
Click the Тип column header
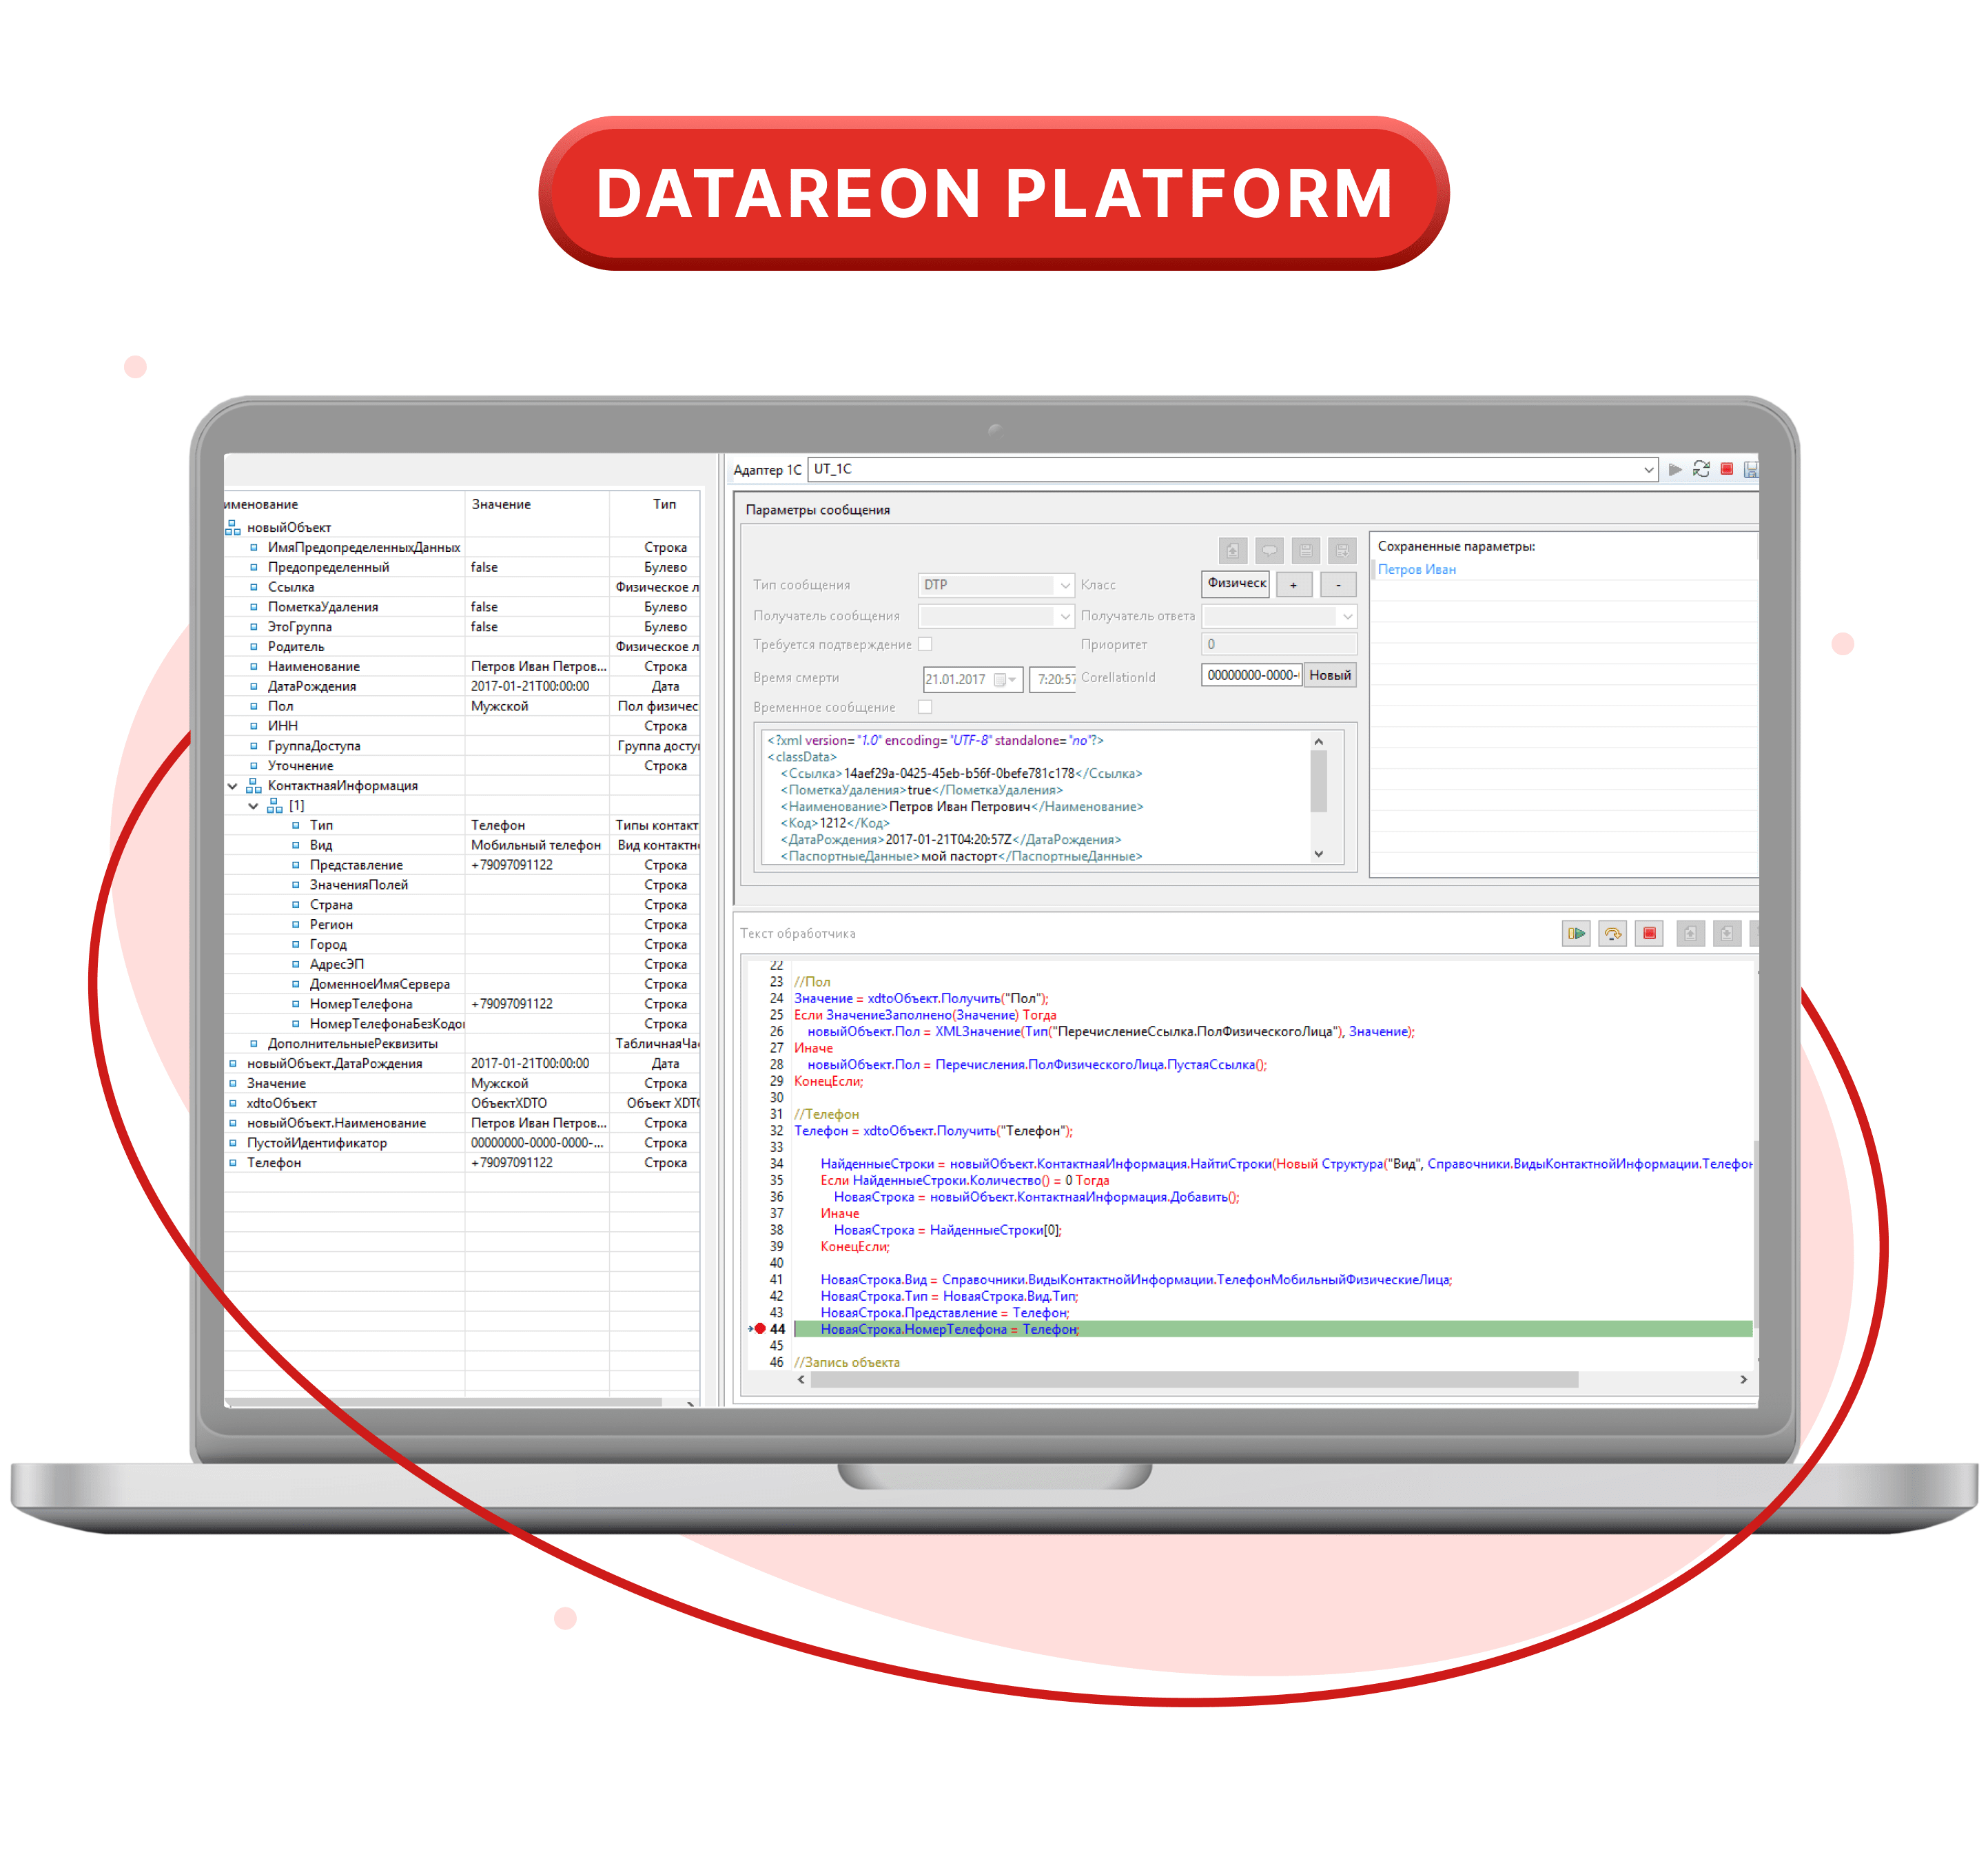[x=655, y=504]
